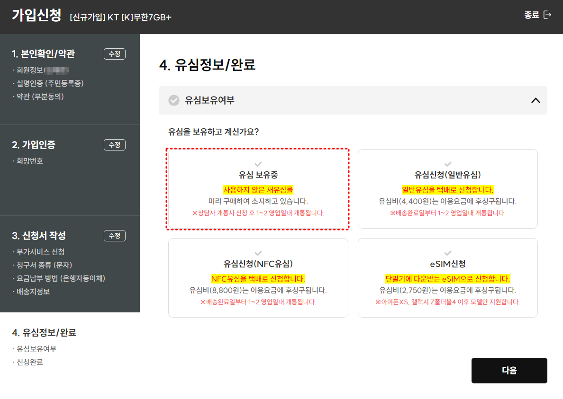Image resolution: width=563 pixels, height=399 pixels.
Task: Click note 상담사 개통시 신청 후 1~2 영업일내
Action: pos(258,213)
